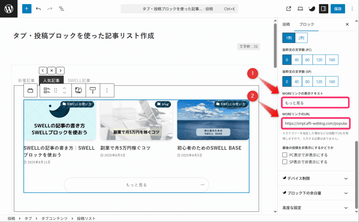This screenshot has height=222, width=359.
Task: Redo the last undone change
Action: pyautogui.click(x=50, y=9)
